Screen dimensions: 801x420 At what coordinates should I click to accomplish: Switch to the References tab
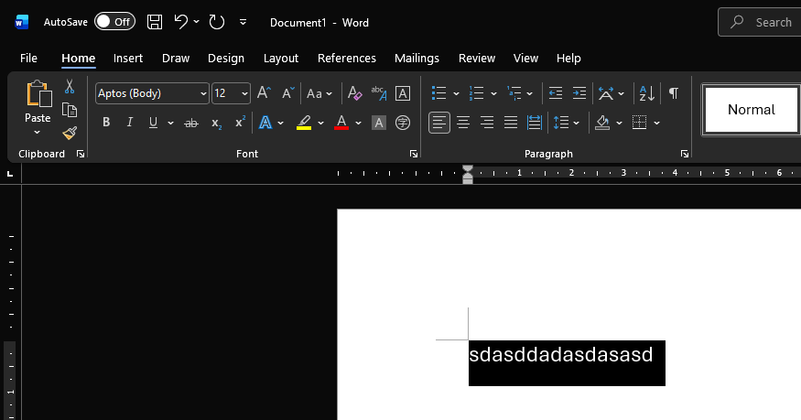coord(347,59)
